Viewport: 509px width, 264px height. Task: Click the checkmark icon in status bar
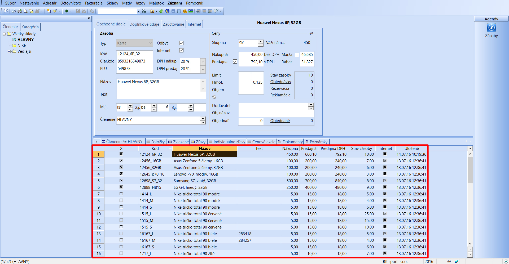click(x=457, y=261)
